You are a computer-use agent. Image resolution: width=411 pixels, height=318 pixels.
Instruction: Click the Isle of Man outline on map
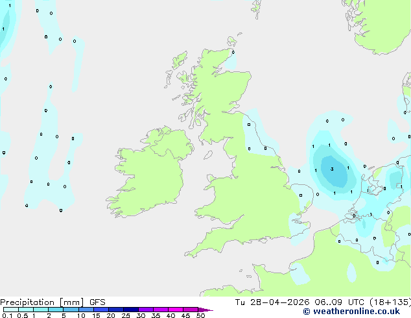tap(208, 155)
